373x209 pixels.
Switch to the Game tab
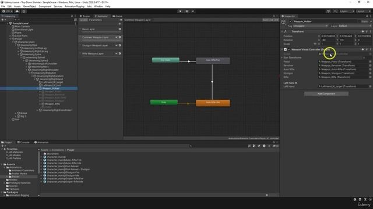pos(117,16)
